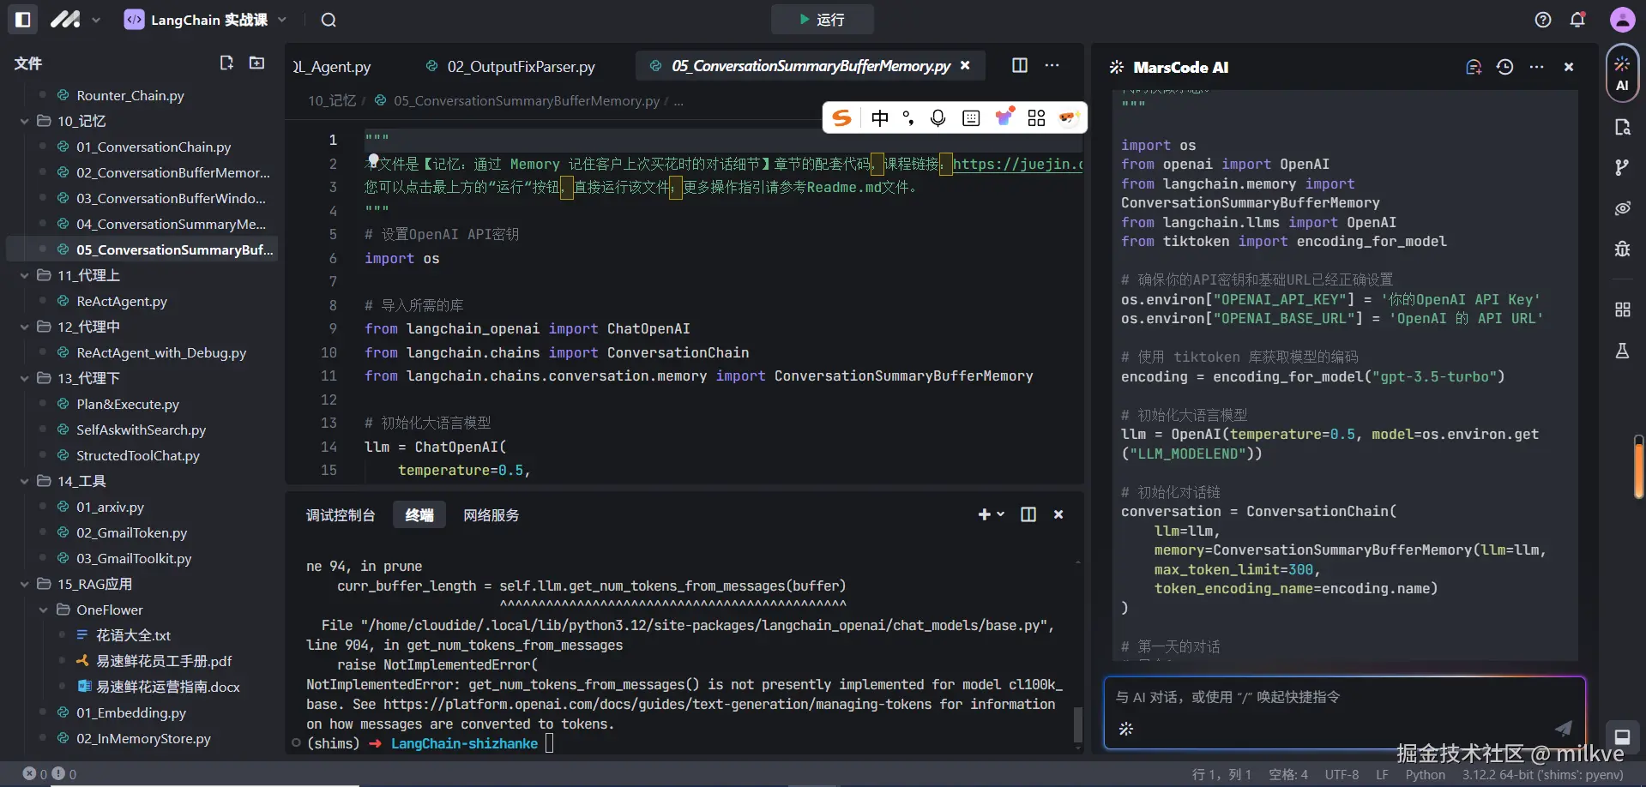Collapse the 10_记忆 folder

click(25, 122)
